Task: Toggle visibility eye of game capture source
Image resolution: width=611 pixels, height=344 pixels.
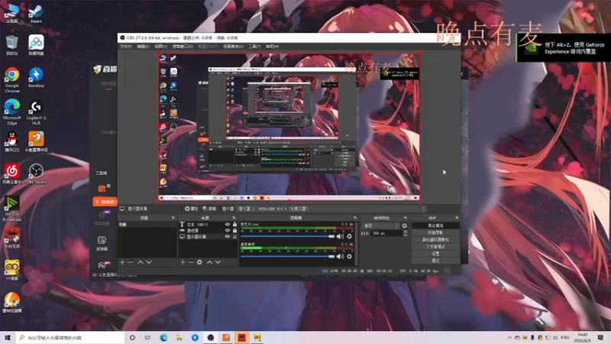Action: click(228, 231)
